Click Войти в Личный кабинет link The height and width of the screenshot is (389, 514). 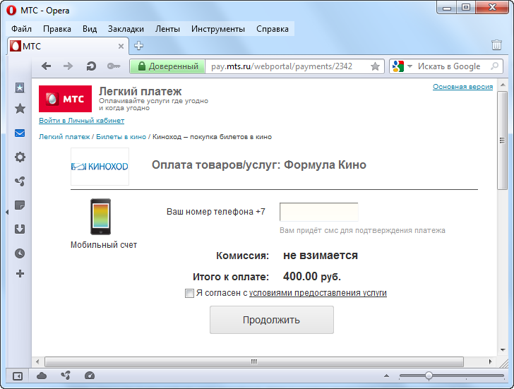[82, 120]
